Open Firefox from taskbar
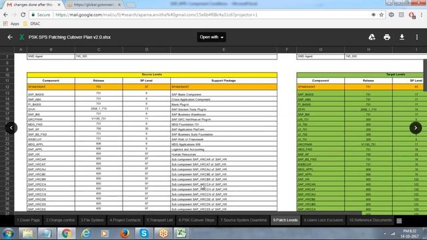This screenshot has width=427, height=240. click(x=125, y=233)
